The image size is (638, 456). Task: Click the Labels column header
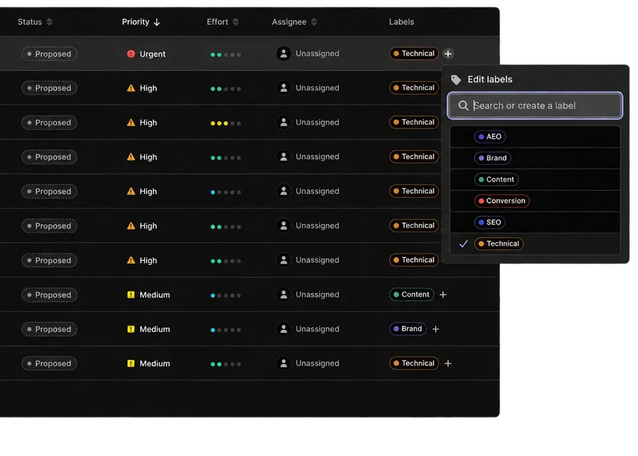click(401, 22)
